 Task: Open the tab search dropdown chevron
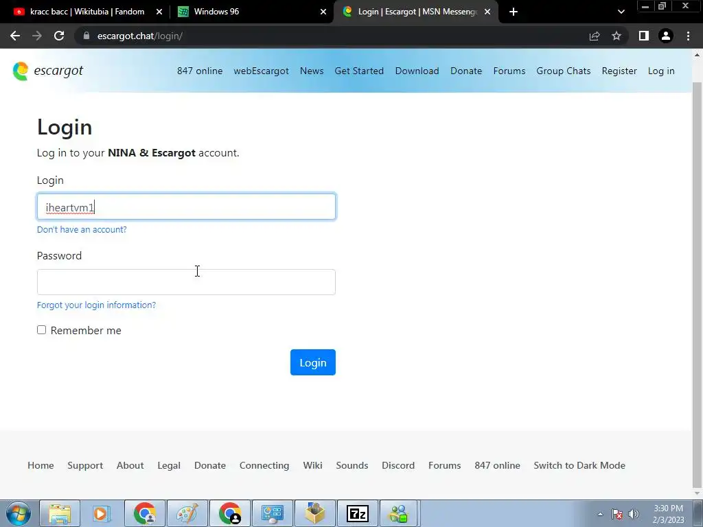tap(621, 12)
